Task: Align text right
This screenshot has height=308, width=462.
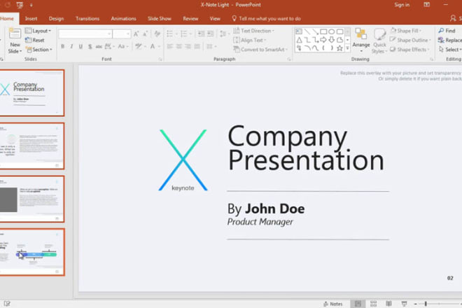Action: pos(188,47)
